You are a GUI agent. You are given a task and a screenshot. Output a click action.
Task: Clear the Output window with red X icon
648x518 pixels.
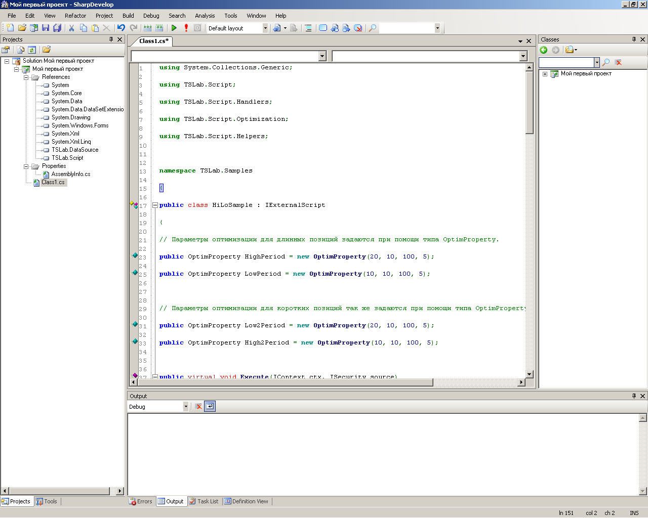(x=198, y=406)
